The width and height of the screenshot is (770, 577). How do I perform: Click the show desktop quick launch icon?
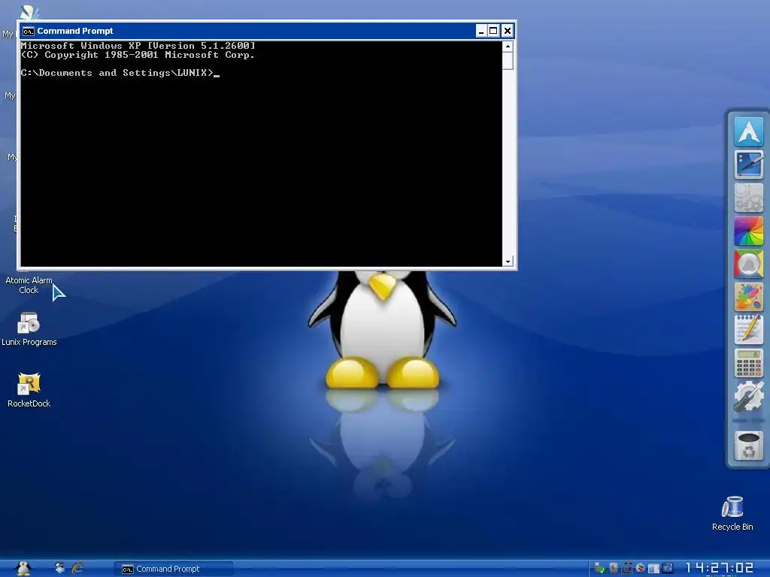coord(60,568)
